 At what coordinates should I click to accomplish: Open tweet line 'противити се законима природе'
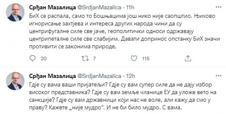click(x=73, y=47)
